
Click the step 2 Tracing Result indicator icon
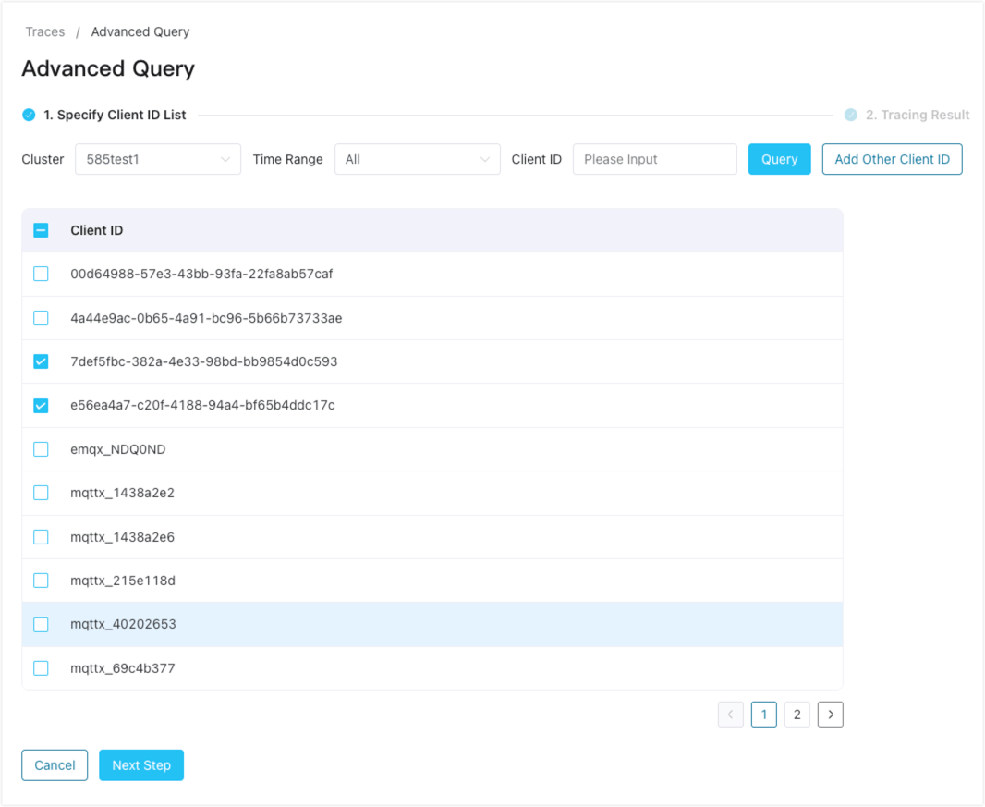pyautogui.click(x=850, y=115)
